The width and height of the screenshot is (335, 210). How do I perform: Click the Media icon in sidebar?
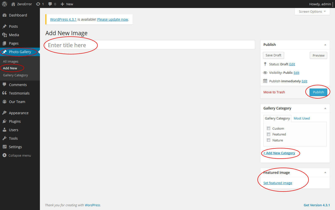tap(4, 35)
